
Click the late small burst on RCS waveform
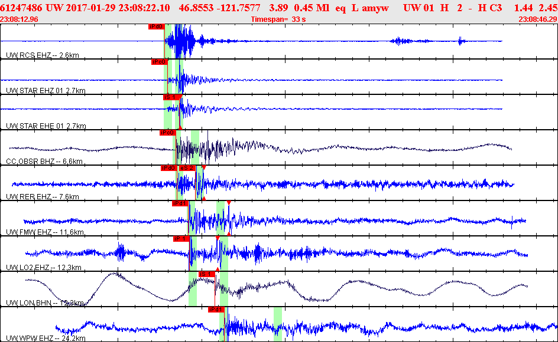(461, 41)
